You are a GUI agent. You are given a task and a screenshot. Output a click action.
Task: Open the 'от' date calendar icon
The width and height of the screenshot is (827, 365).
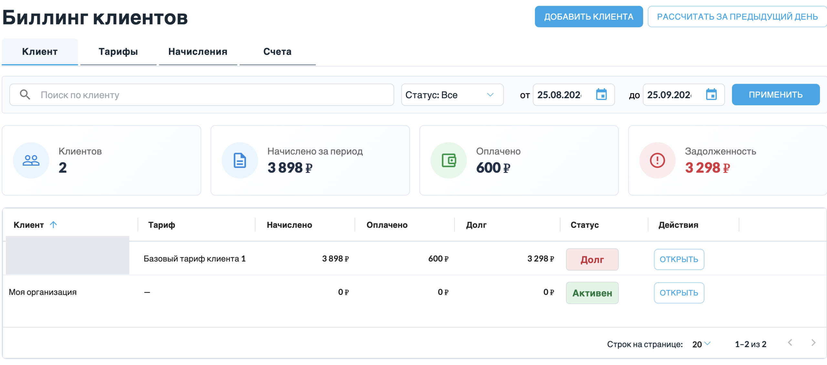click(601, 95)
